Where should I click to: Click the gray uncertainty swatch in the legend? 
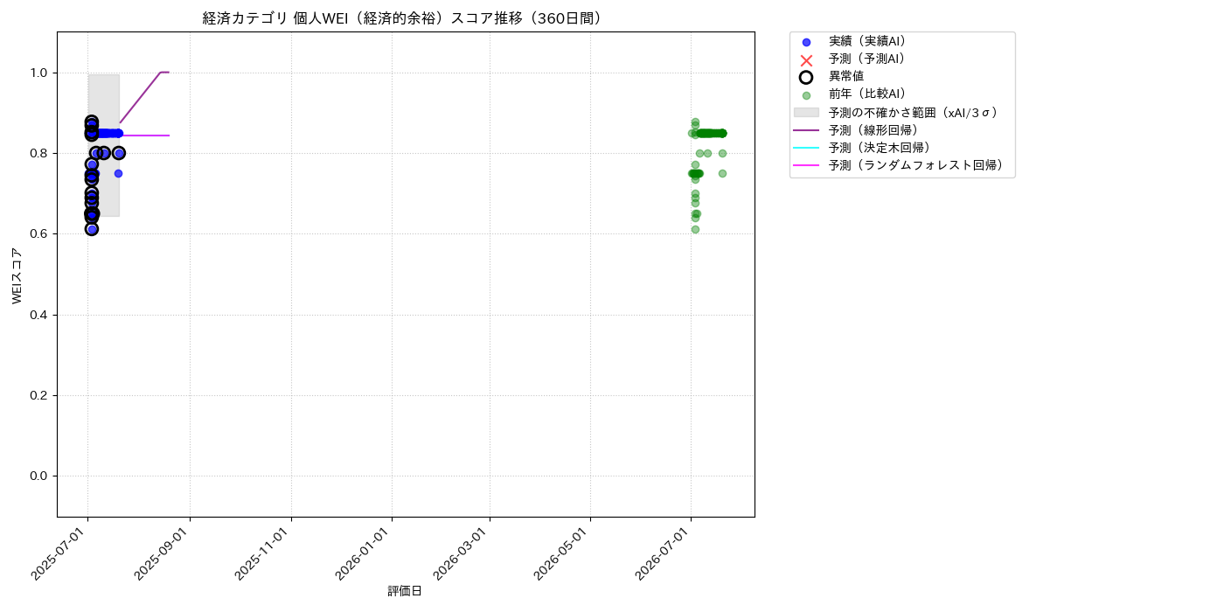[x=806, y=112]
